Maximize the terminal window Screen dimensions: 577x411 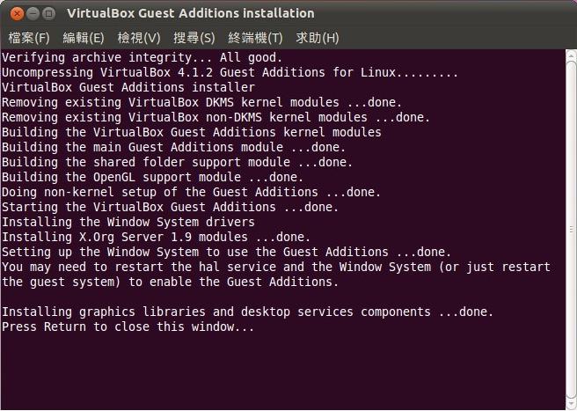[x=48, y=13]
